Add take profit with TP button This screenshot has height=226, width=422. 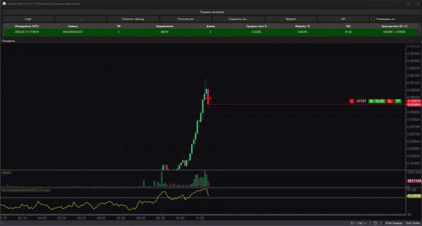(398, 101)
